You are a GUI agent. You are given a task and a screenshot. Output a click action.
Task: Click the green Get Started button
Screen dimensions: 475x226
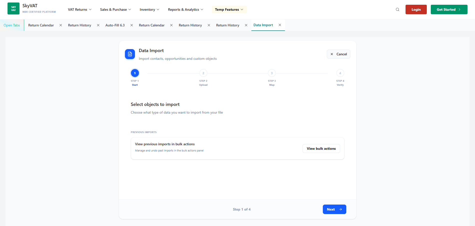pyautogui.click(x=449, y=9)
